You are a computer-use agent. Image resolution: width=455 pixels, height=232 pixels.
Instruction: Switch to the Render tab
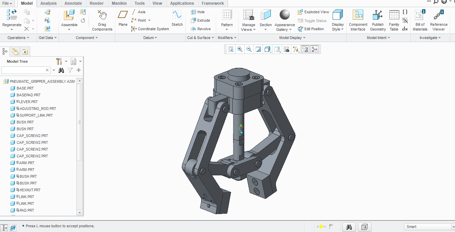click(x=97, y=3)
